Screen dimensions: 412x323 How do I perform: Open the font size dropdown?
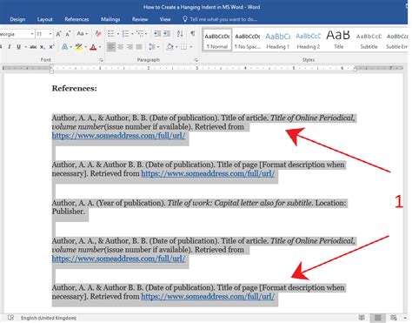point(50,34)
